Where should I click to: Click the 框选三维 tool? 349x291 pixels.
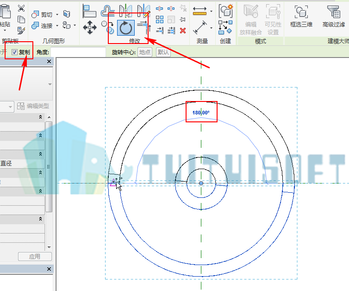click(x=301, y=16)
